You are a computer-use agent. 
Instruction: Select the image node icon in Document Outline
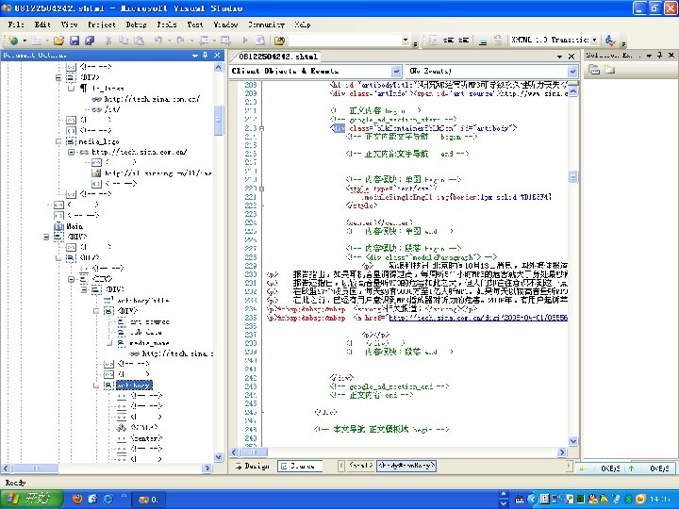97,173
